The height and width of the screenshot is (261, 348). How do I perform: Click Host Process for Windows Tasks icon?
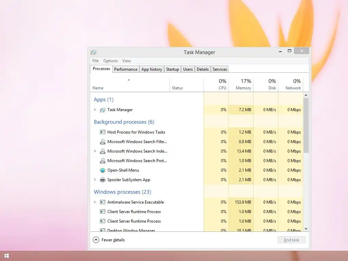click(x=103, y=132)
